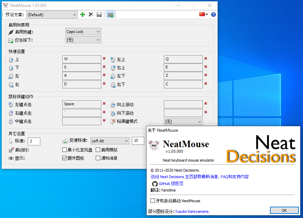303x218 pixels.
Task: Open the Left Alt 变速移速 dropdown
Action: tap(109, 141)
